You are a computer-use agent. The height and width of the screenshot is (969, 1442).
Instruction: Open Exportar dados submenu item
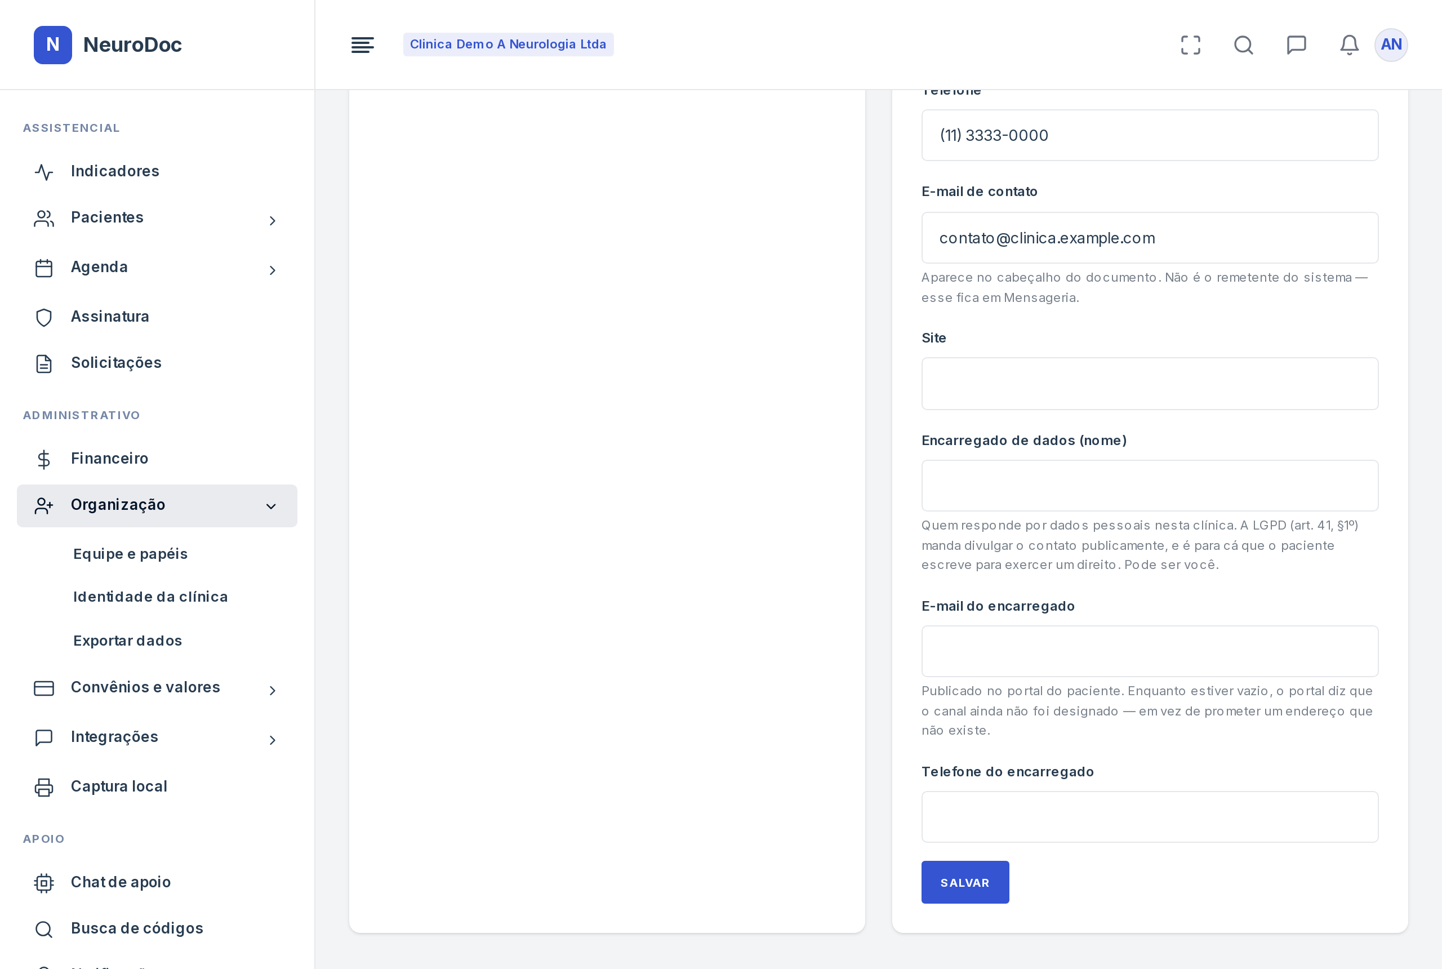click(x=127, y=640)
